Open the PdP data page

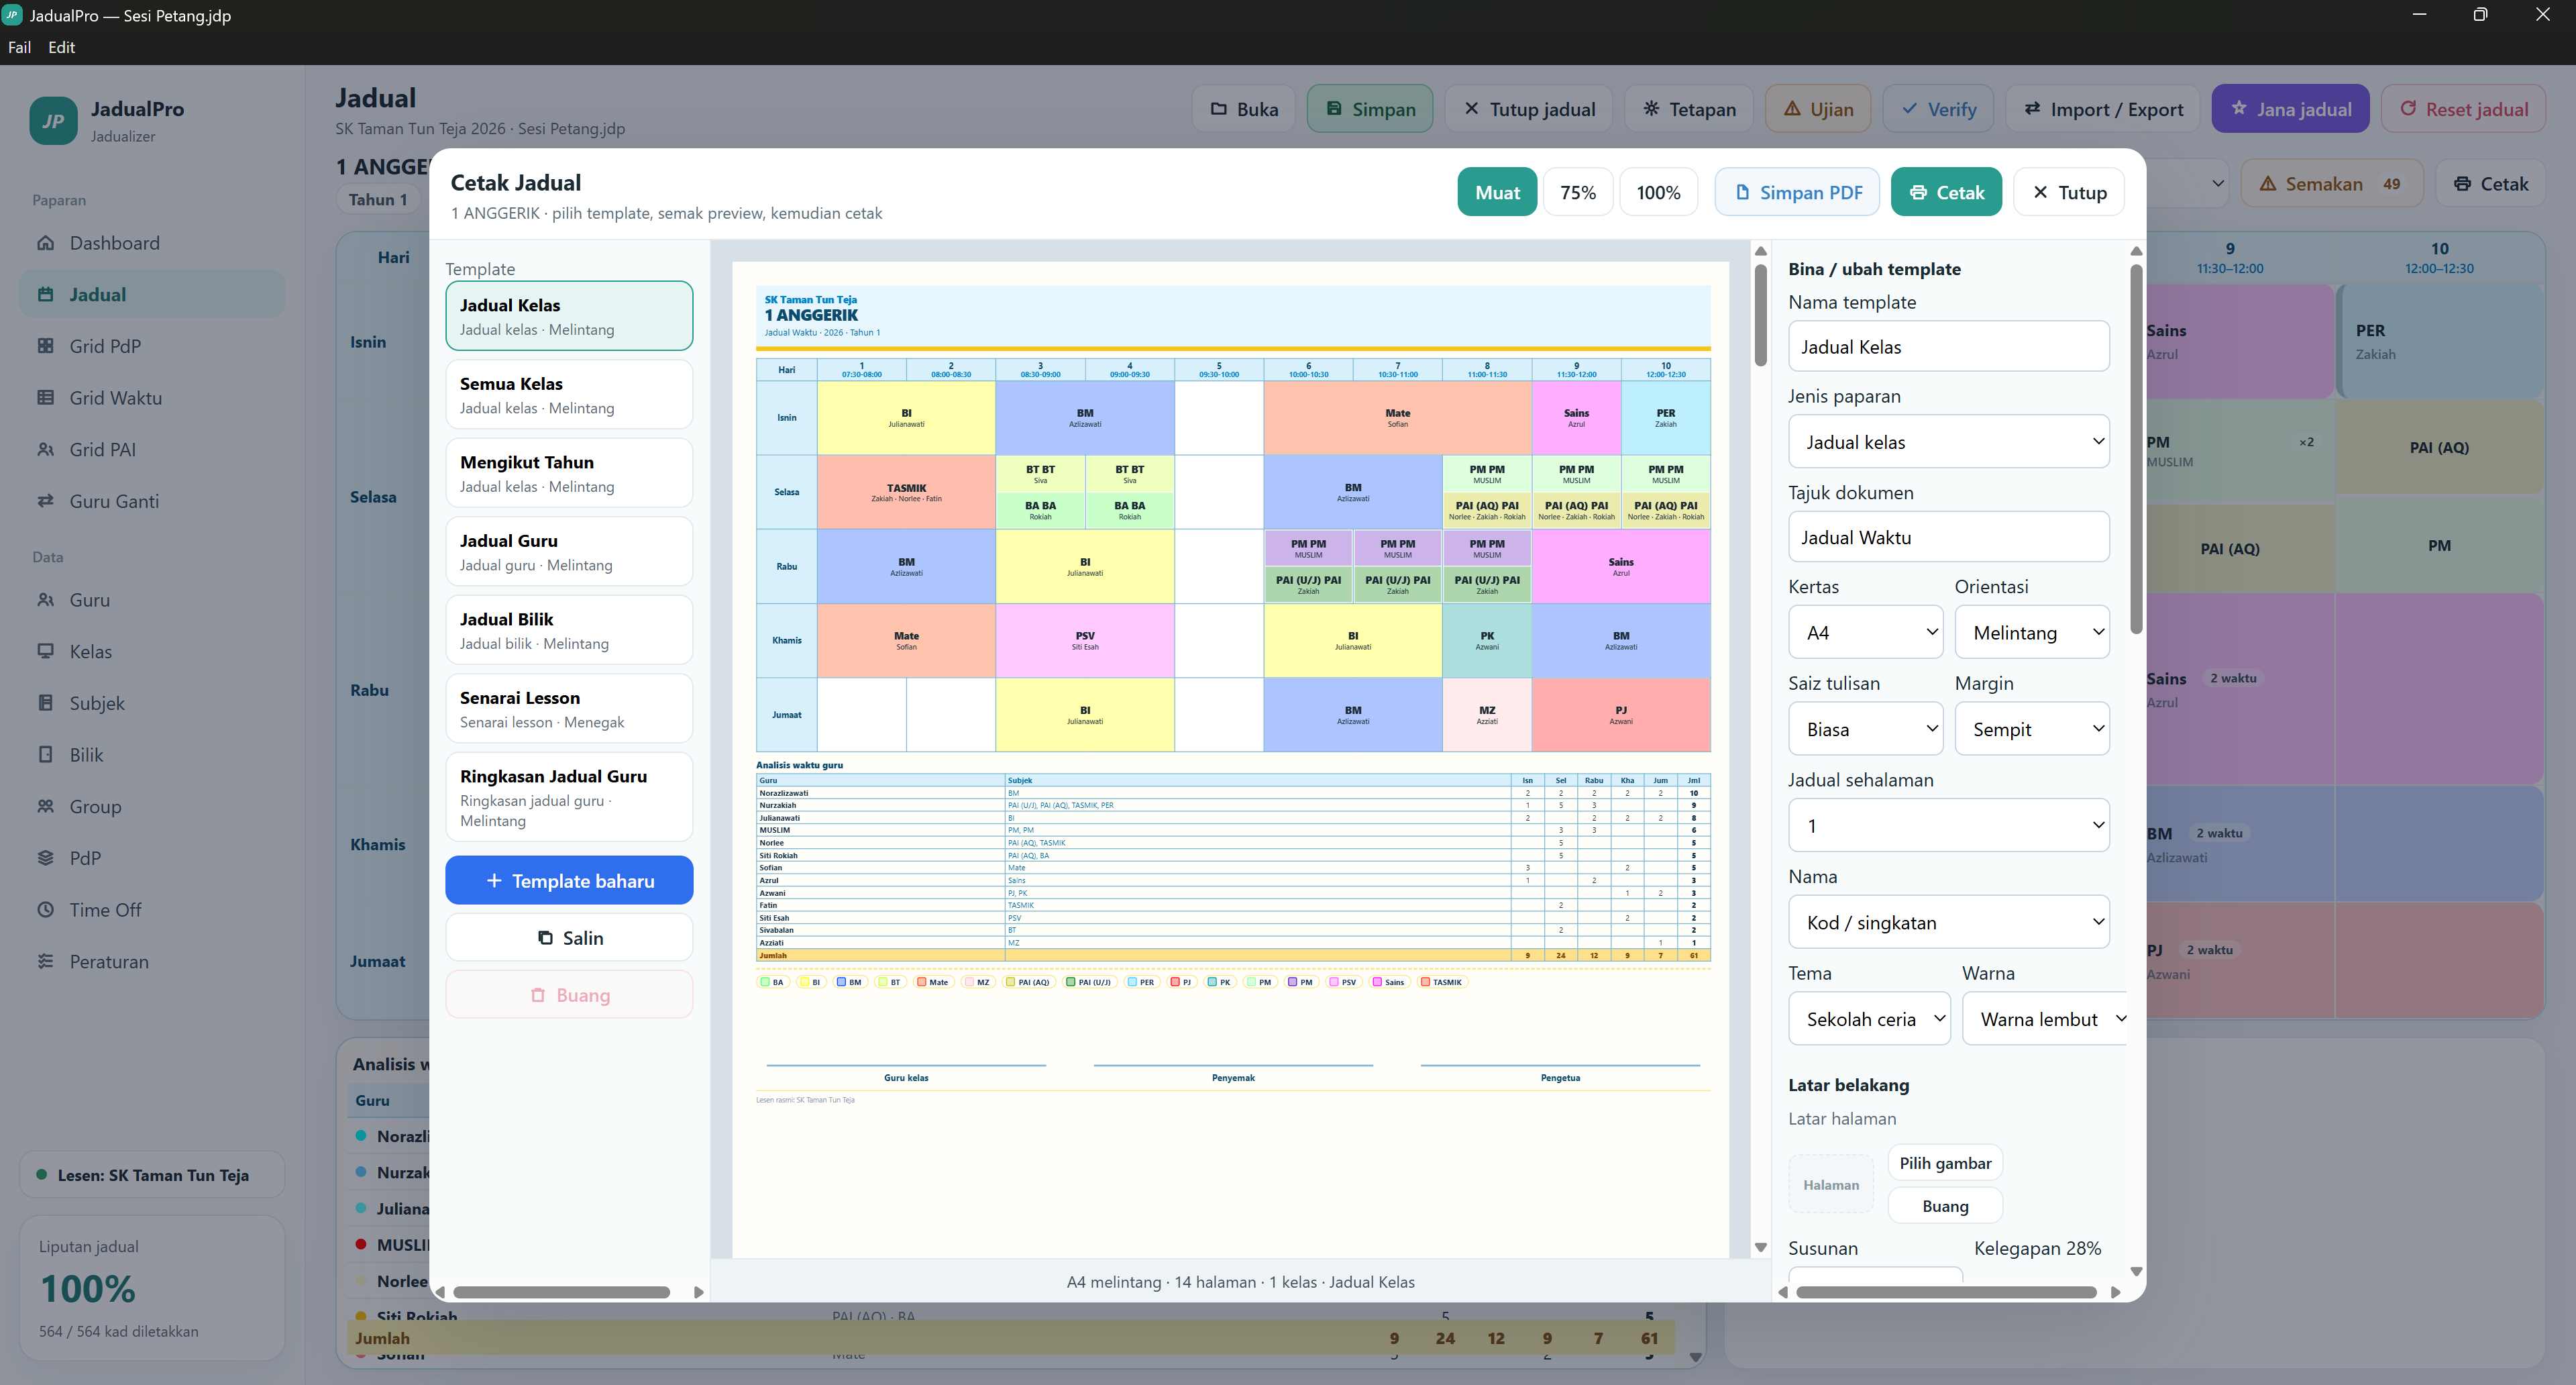pos(152,858)
